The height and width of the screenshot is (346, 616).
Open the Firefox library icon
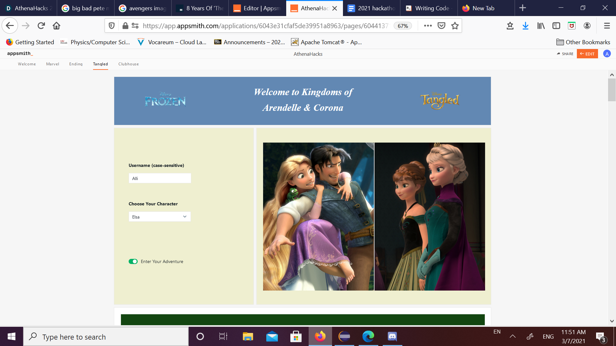pyautogui.click(x=541, y=26)
